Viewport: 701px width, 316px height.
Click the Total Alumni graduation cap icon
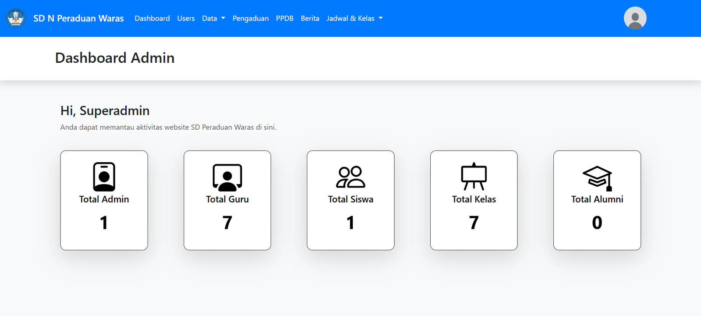[x=597, y=178]
